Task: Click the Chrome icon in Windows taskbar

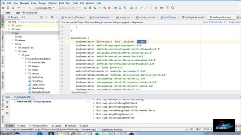Action: point(74,133)
